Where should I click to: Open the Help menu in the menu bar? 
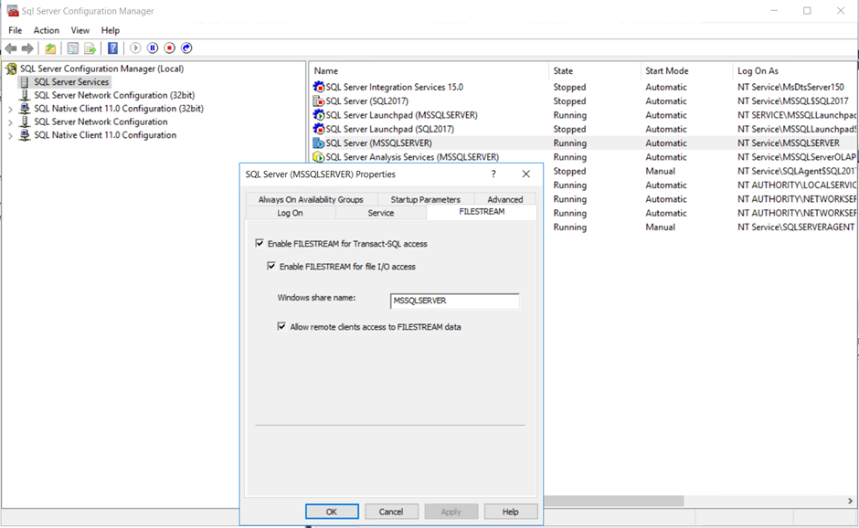pos(110,31)
